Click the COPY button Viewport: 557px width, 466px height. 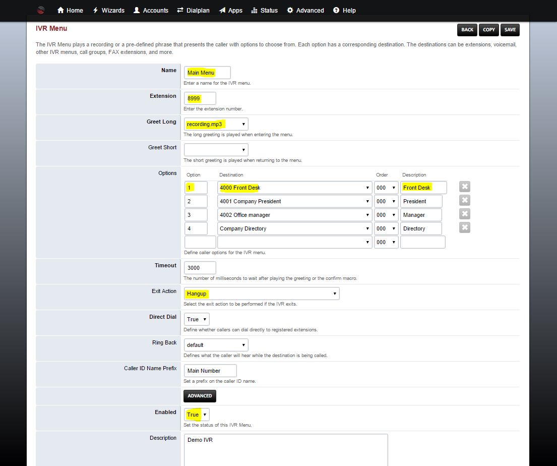click(x=489, y=30)
